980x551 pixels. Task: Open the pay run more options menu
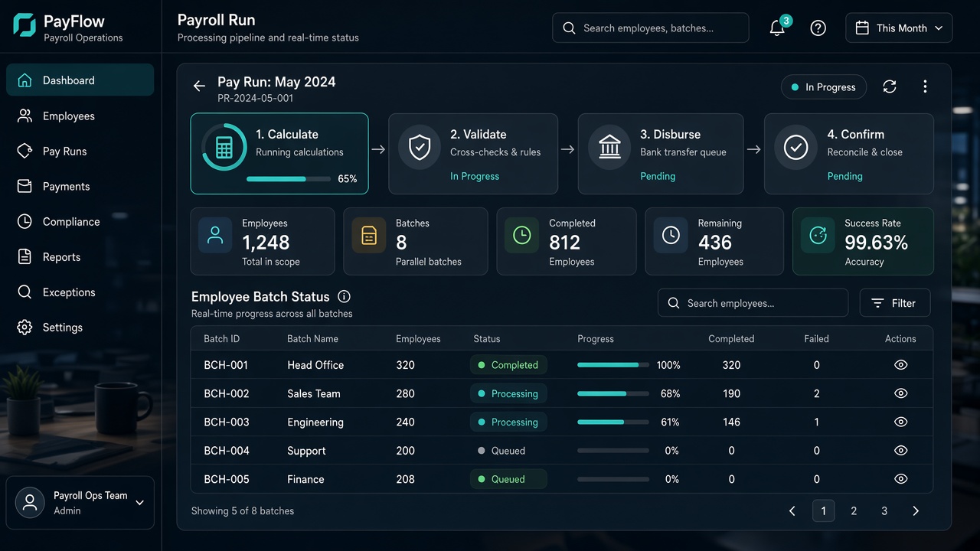pyautogui.click(x=925, y=86)
